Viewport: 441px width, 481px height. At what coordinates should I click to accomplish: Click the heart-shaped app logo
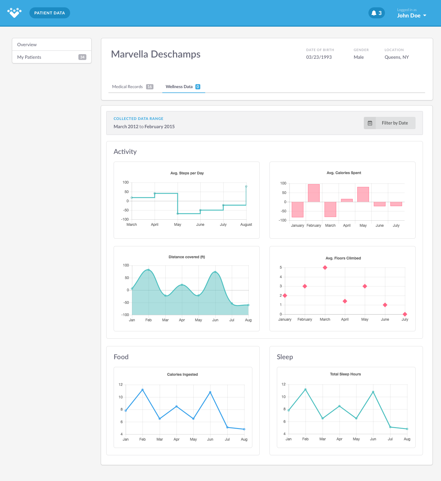point(14,13)
